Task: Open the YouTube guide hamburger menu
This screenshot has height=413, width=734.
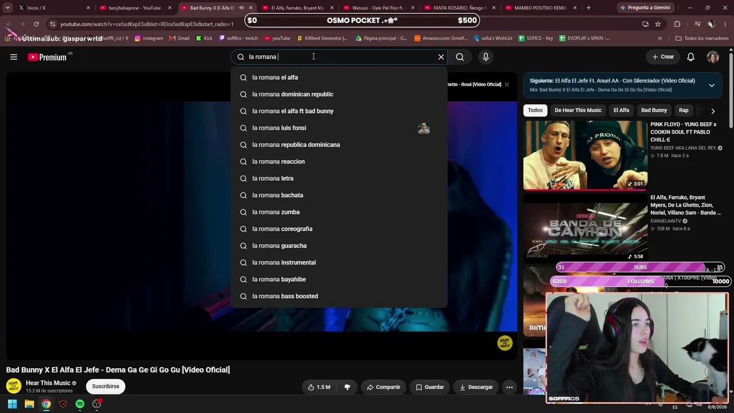Action: (14, 57)
